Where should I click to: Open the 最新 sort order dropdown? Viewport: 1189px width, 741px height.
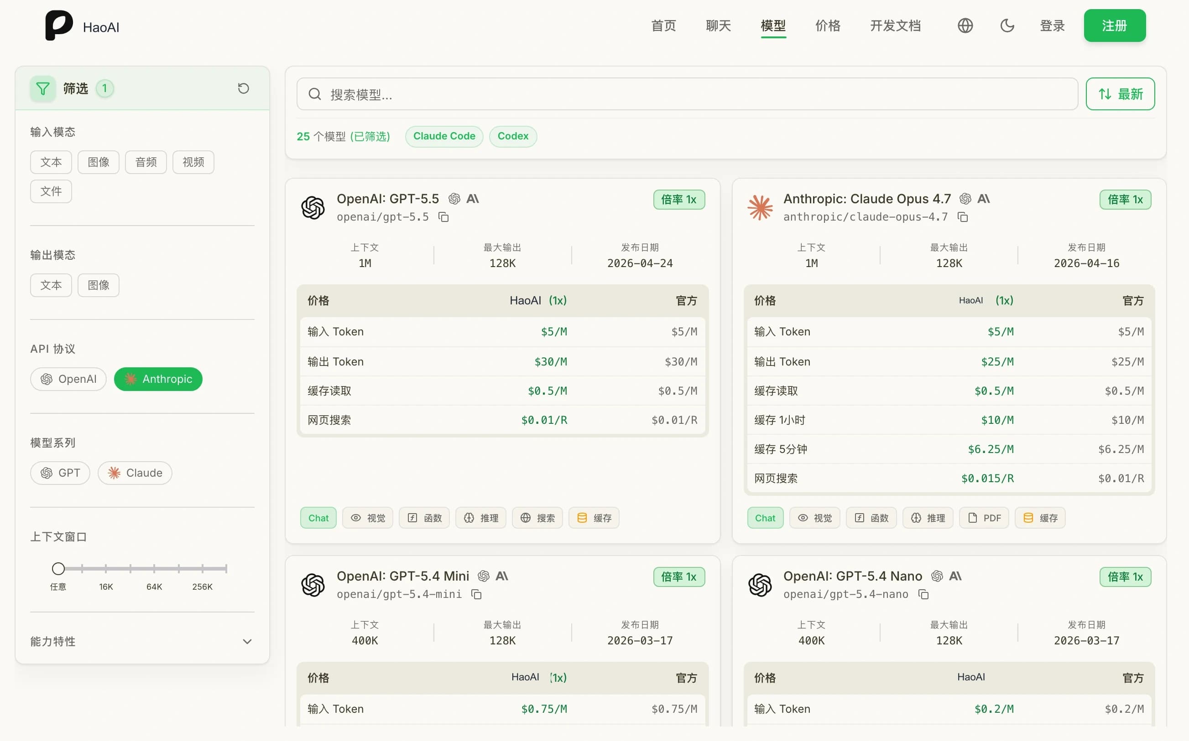[x=1120, y=94]
